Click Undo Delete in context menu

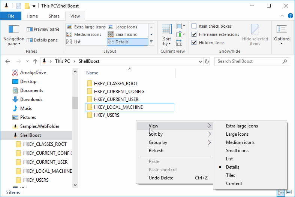pos(174,178)
